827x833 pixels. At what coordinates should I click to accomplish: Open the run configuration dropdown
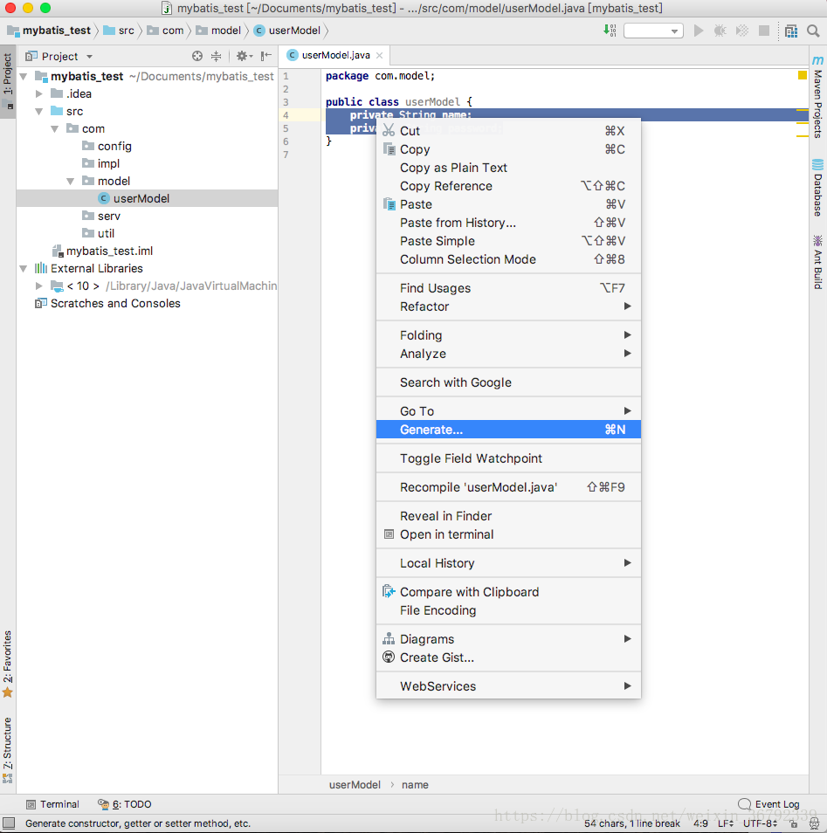[653, 31]
